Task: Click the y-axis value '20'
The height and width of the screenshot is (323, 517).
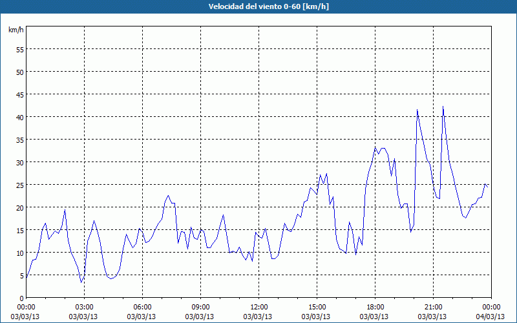Action: click(x=20, y=207)
